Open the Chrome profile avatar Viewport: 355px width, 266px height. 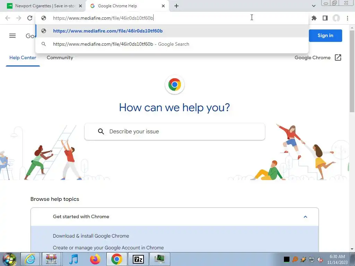tap(336, 18)
